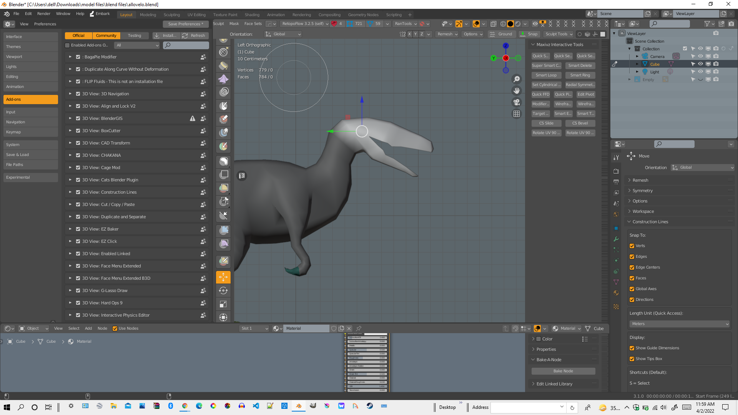Toggle X-ray icon in viewport header
Image resolution: width=738 pixels, height=415 pixels.
point(494,24)
